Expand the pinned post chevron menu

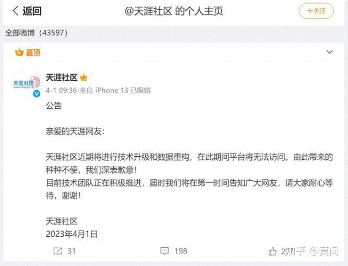coord(330,52)
